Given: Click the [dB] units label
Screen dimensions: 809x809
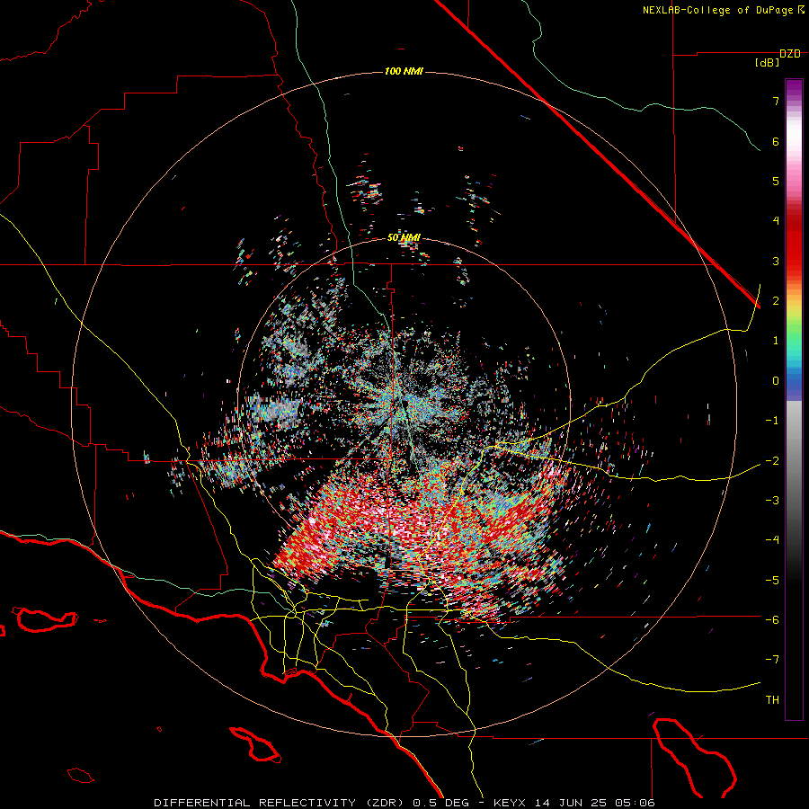Looking at the screenshot, I should (x=768, y=63).
